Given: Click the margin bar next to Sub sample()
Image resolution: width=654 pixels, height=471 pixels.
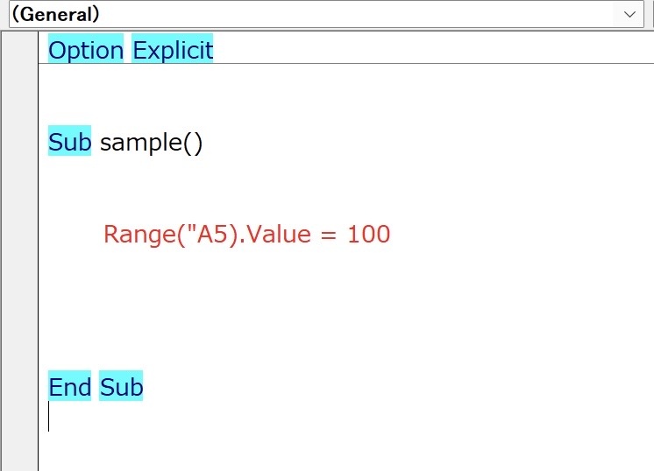Looking at the screenshot, I should coord(20,142).
